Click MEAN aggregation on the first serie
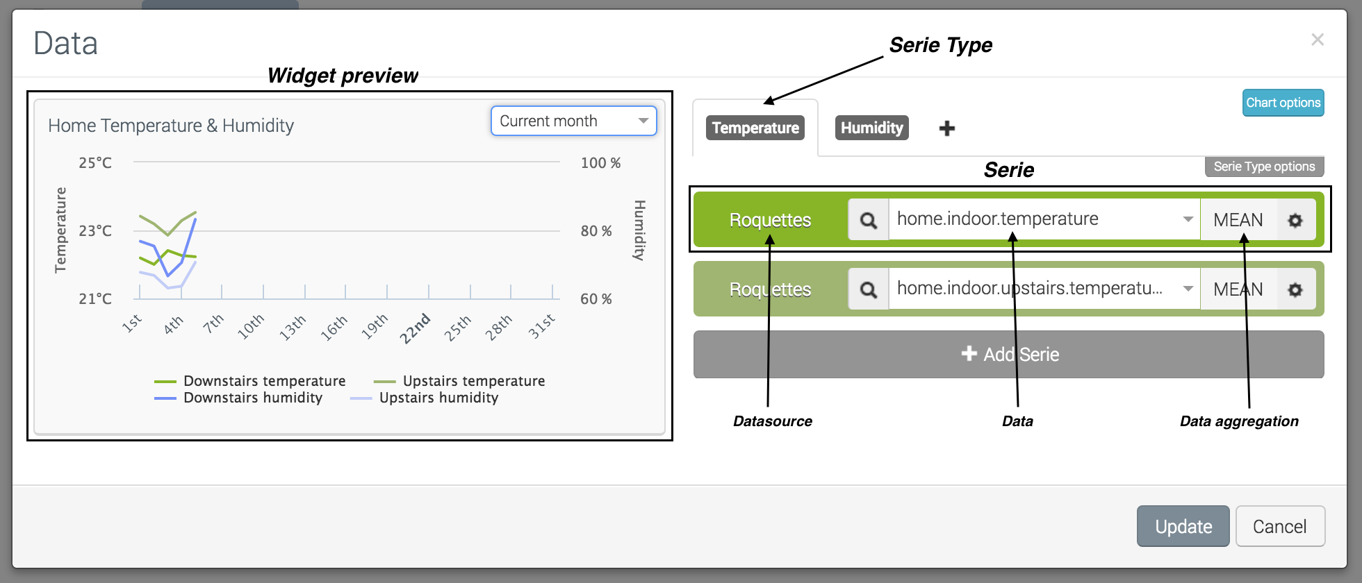This screenshot has width=1362, height=583. pyautogui.click(x=1238, y=220)
